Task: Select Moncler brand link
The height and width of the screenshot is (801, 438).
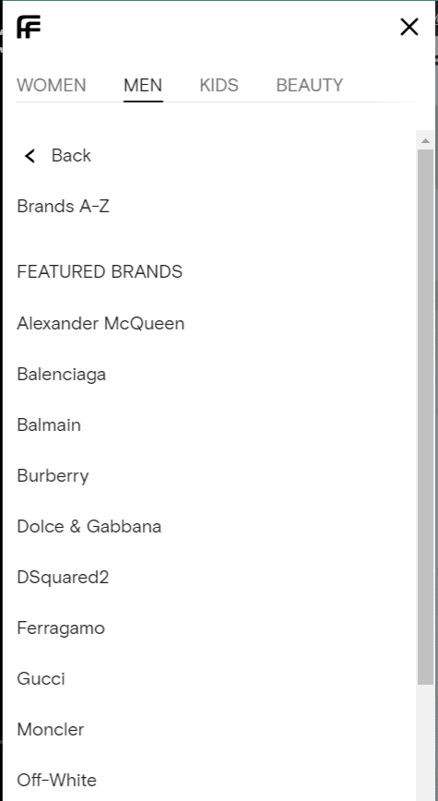Action: tap(50, 729)
